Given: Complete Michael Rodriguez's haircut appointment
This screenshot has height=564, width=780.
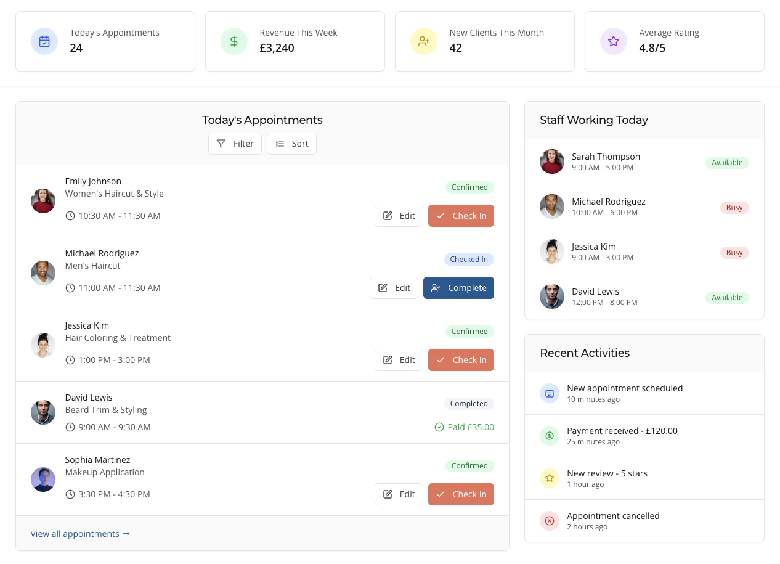Looking at the screenshot, I should [458, 288].
